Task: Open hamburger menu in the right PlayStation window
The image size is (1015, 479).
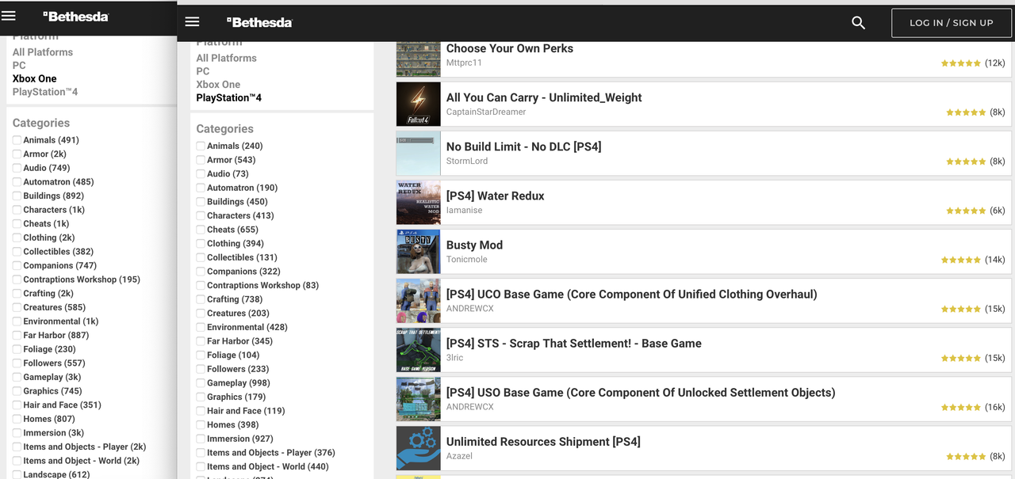Action: click(x=192, y=21)
